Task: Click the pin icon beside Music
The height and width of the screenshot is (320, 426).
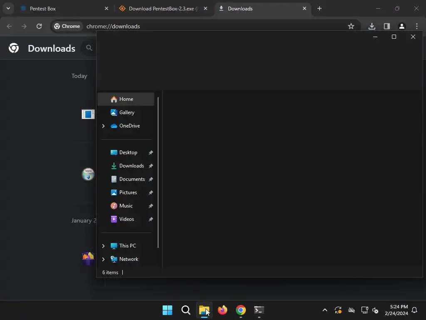Action: pyautogui.click(x=151, y=206)
